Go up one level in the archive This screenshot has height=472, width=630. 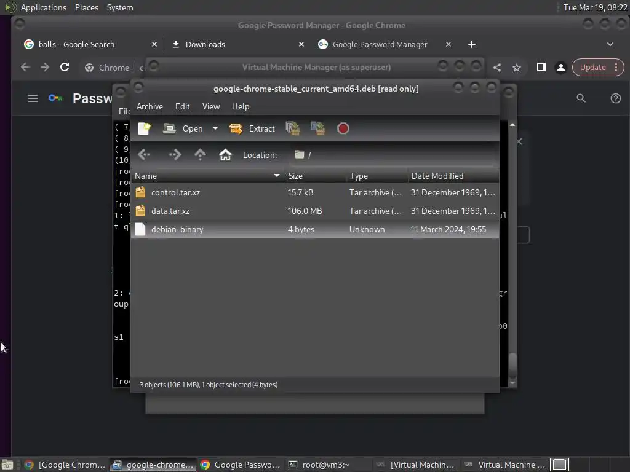click(200, 154)
